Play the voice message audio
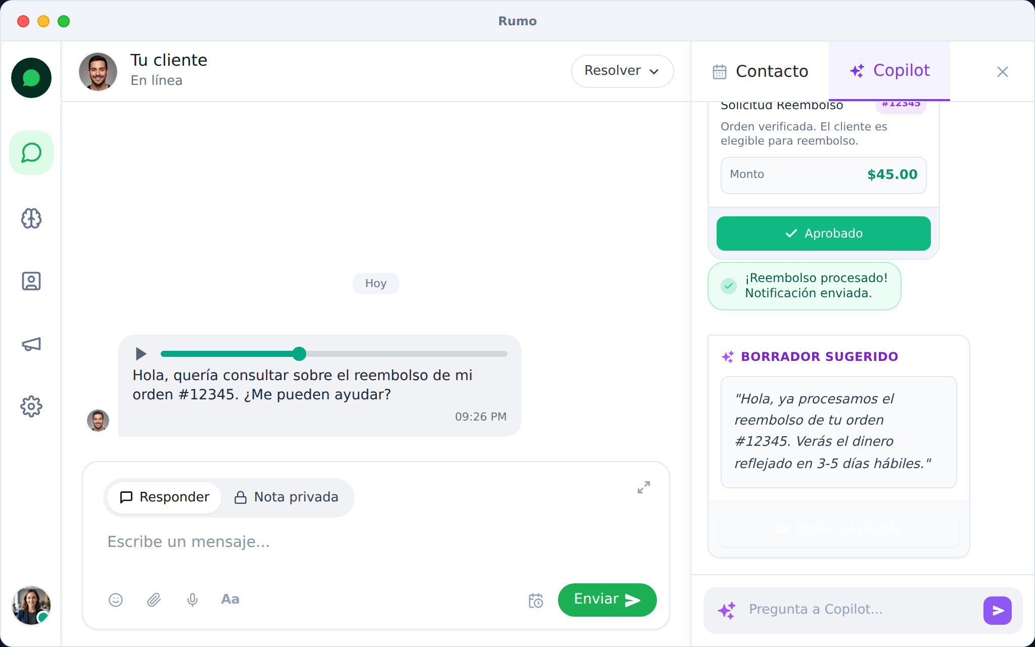The width and height of the screenshot is (1035, 647). pos(141,354)
